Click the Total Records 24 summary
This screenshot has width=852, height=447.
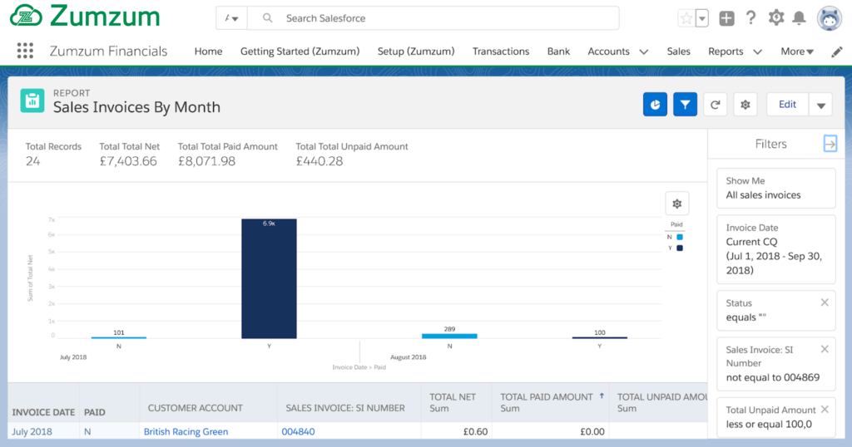(x=53, y=154)
